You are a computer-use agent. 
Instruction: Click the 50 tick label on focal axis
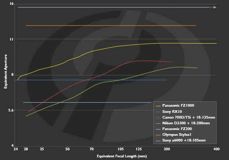(x=67, y=149)
